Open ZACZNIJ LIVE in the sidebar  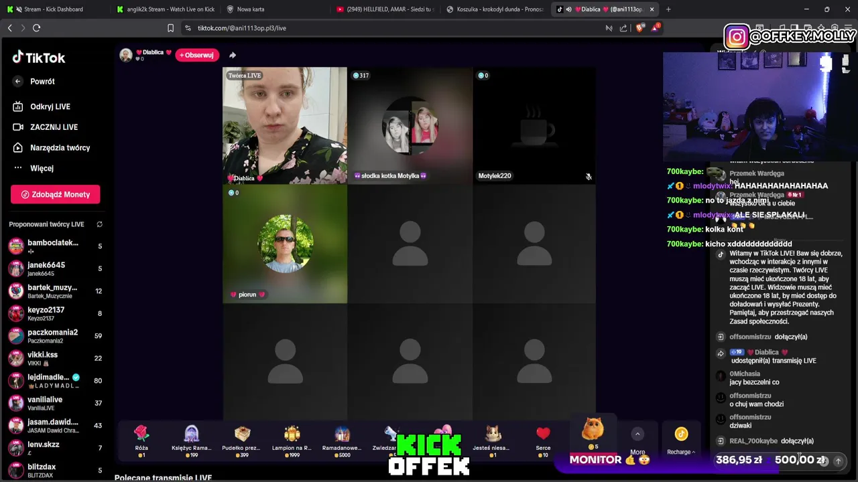point(54,127)
